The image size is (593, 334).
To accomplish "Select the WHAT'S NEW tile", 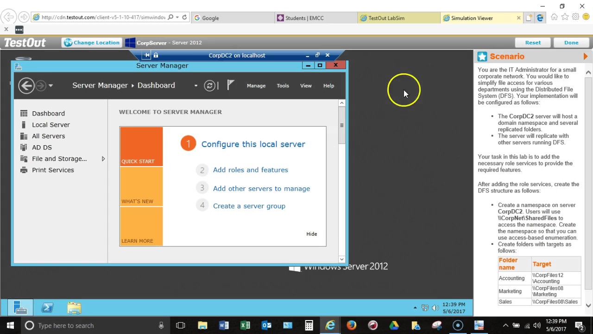I will (141, 186).
